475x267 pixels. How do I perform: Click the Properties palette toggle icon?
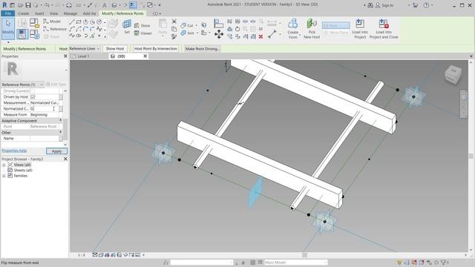click(x=22, y=34)
